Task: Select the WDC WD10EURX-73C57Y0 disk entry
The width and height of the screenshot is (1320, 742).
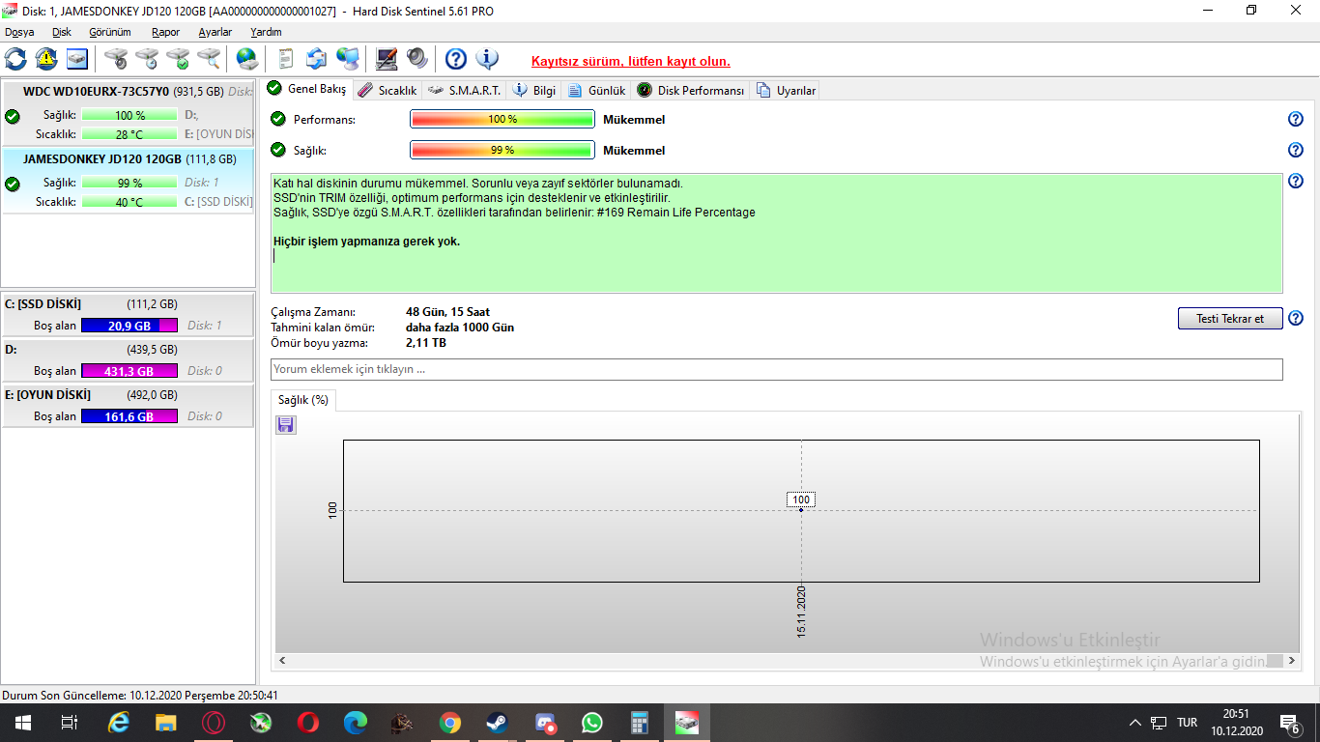Action: coord(128,113)
